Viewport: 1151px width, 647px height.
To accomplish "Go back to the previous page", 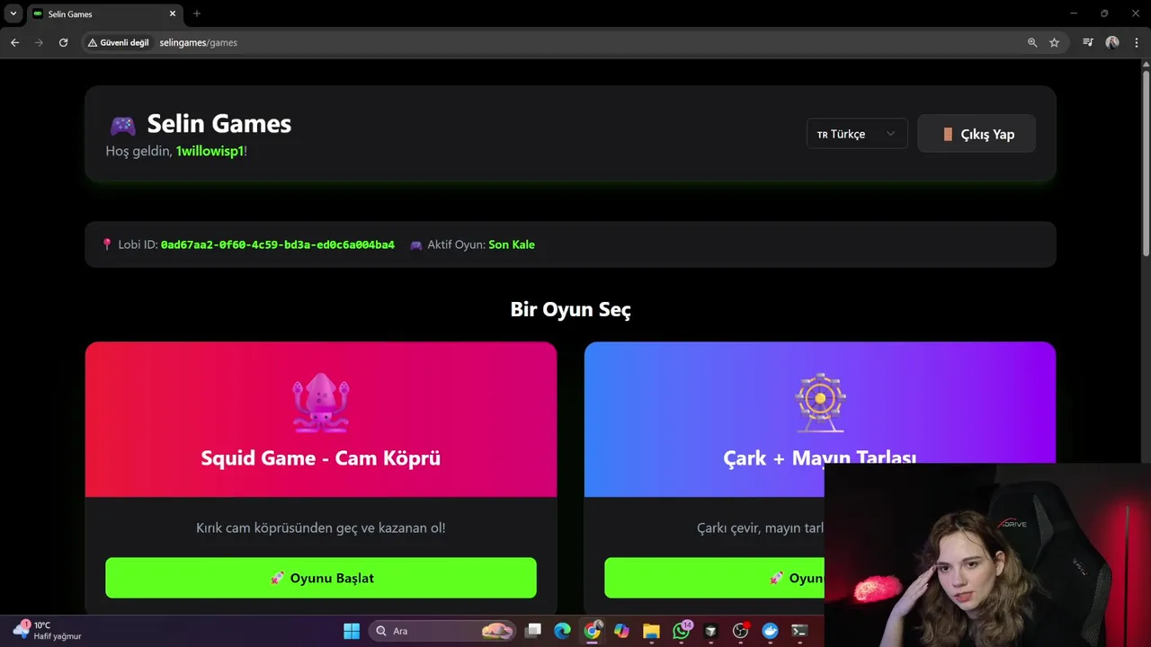I will (14, 42).
